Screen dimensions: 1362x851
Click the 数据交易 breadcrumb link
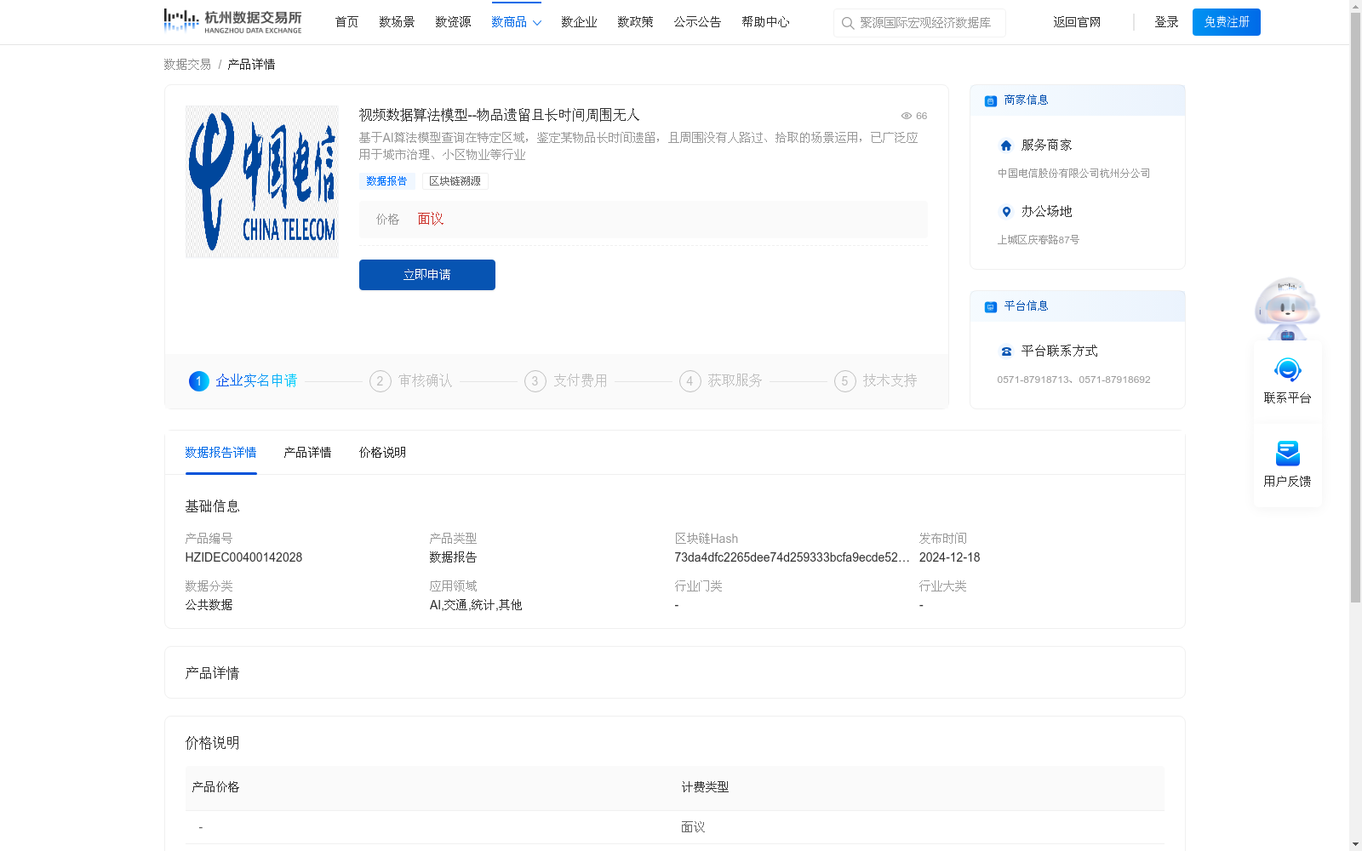coord(187,65)
